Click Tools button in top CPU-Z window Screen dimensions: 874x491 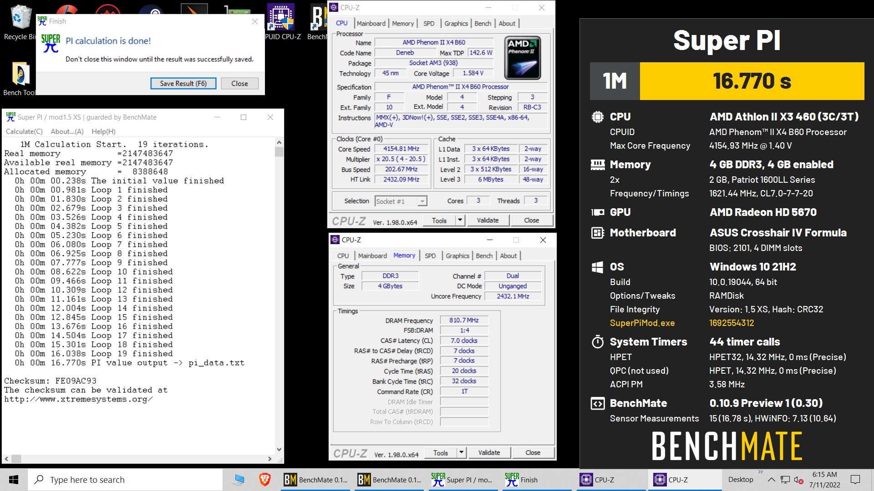point(439,220)
